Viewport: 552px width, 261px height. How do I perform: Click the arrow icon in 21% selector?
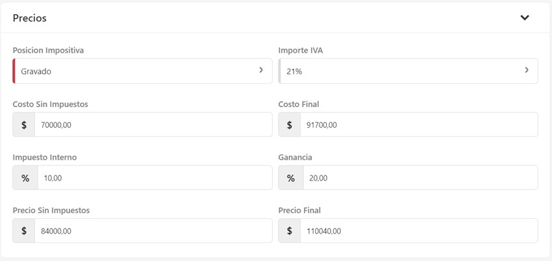[527, 70]
